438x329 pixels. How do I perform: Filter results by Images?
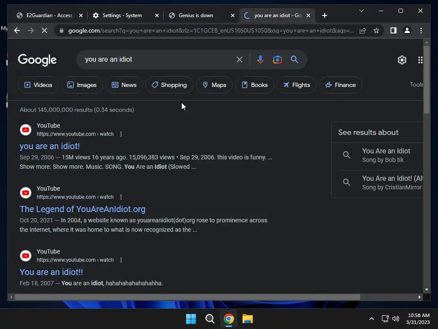click(x=82, y=85)
